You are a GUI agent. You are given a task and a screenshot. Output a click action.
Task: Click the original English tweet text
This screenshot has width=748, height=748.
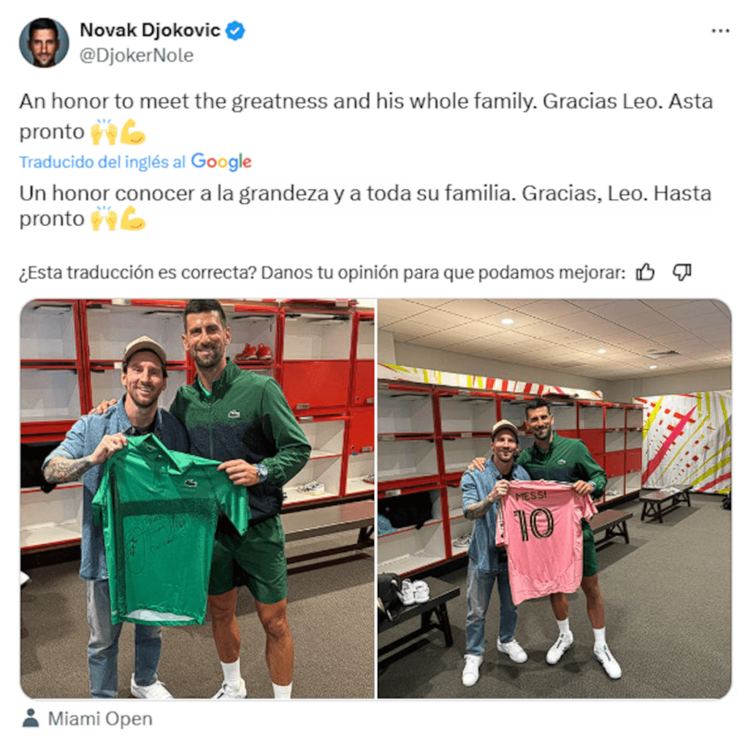(x=367, y=116)
